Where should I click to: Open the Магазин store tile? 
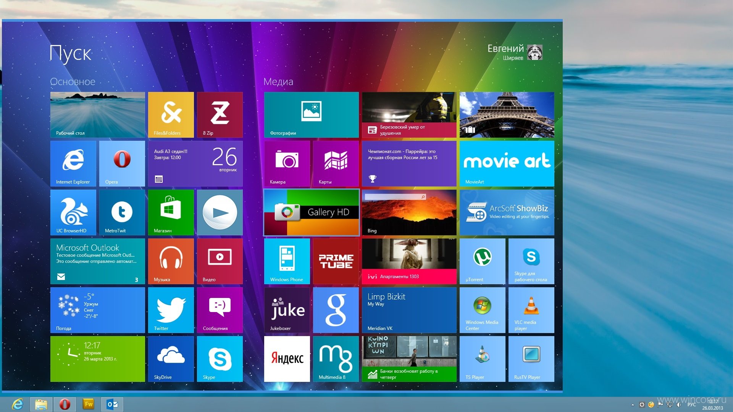171,212
